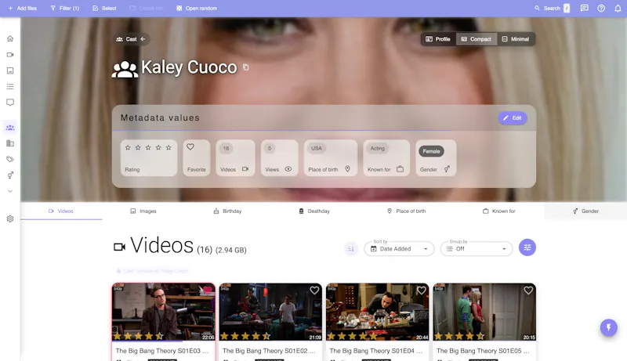Open the Playlists list icon in the sidebar
The image size is (627, 361).
[x=10, y=87]
